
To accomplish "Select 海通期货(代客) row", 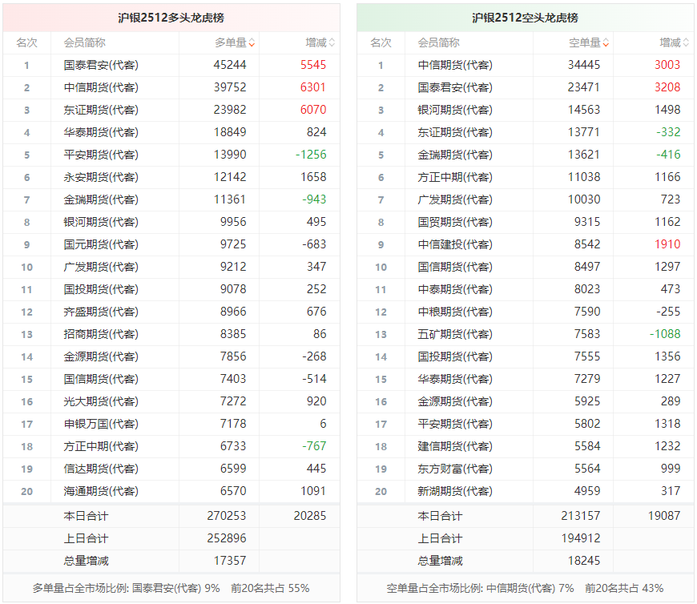I will [171, 491].
